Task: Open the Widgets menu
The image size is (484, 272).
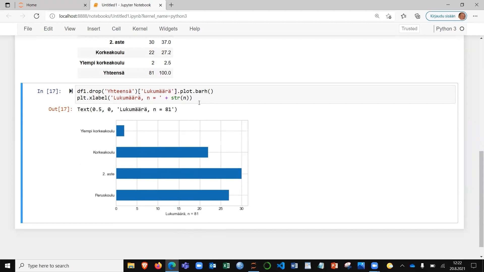Action: point(168,29)
